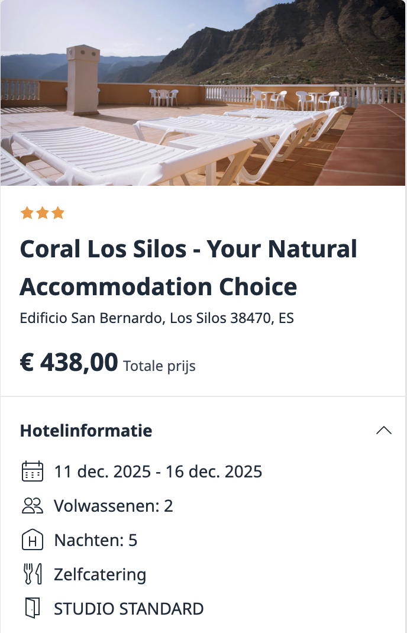Image resolution: width=407 pixels, height=633 pixels.
Task: Click the door icon beside STUDIO STANDARD
Action: 33,608
